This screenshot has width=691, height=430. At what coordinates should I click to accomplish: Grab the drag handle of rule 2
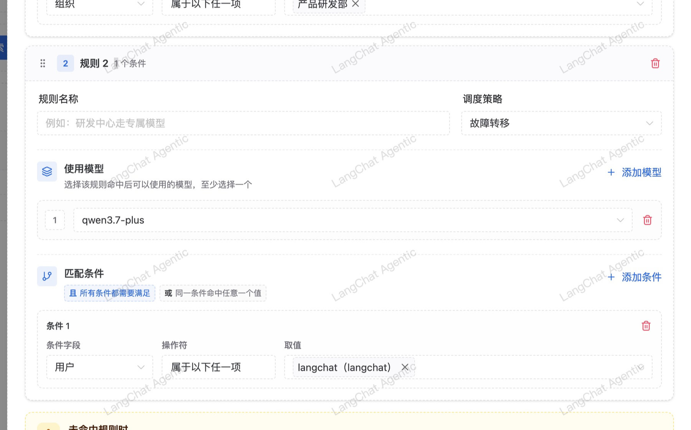coord(43,63)
